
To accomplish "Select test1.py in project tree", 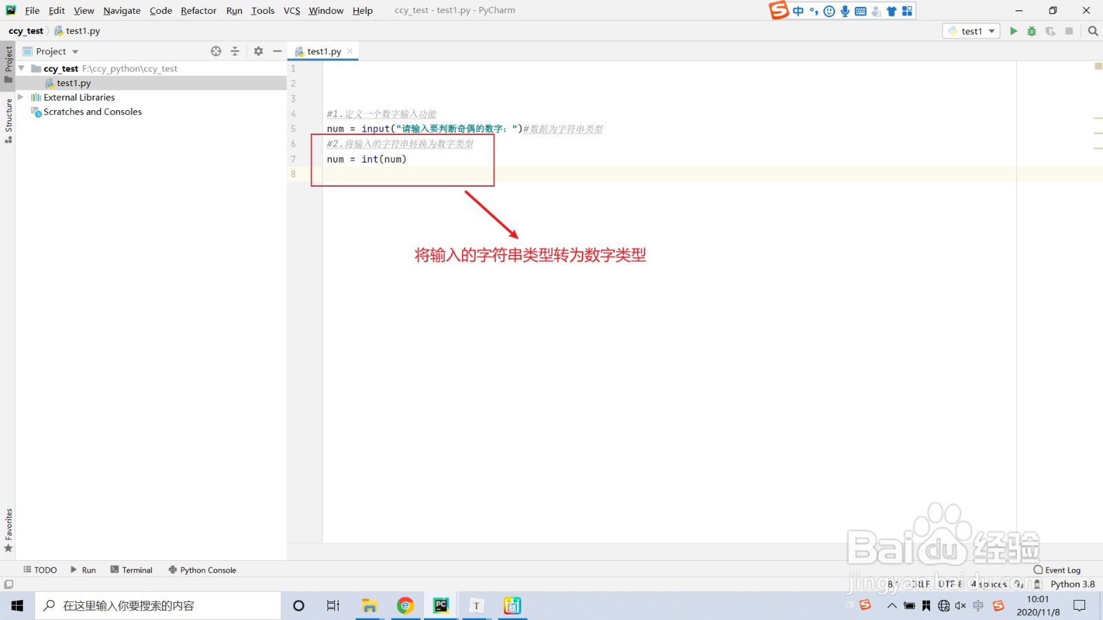I will pyautogui.click(x=74, y=83).
